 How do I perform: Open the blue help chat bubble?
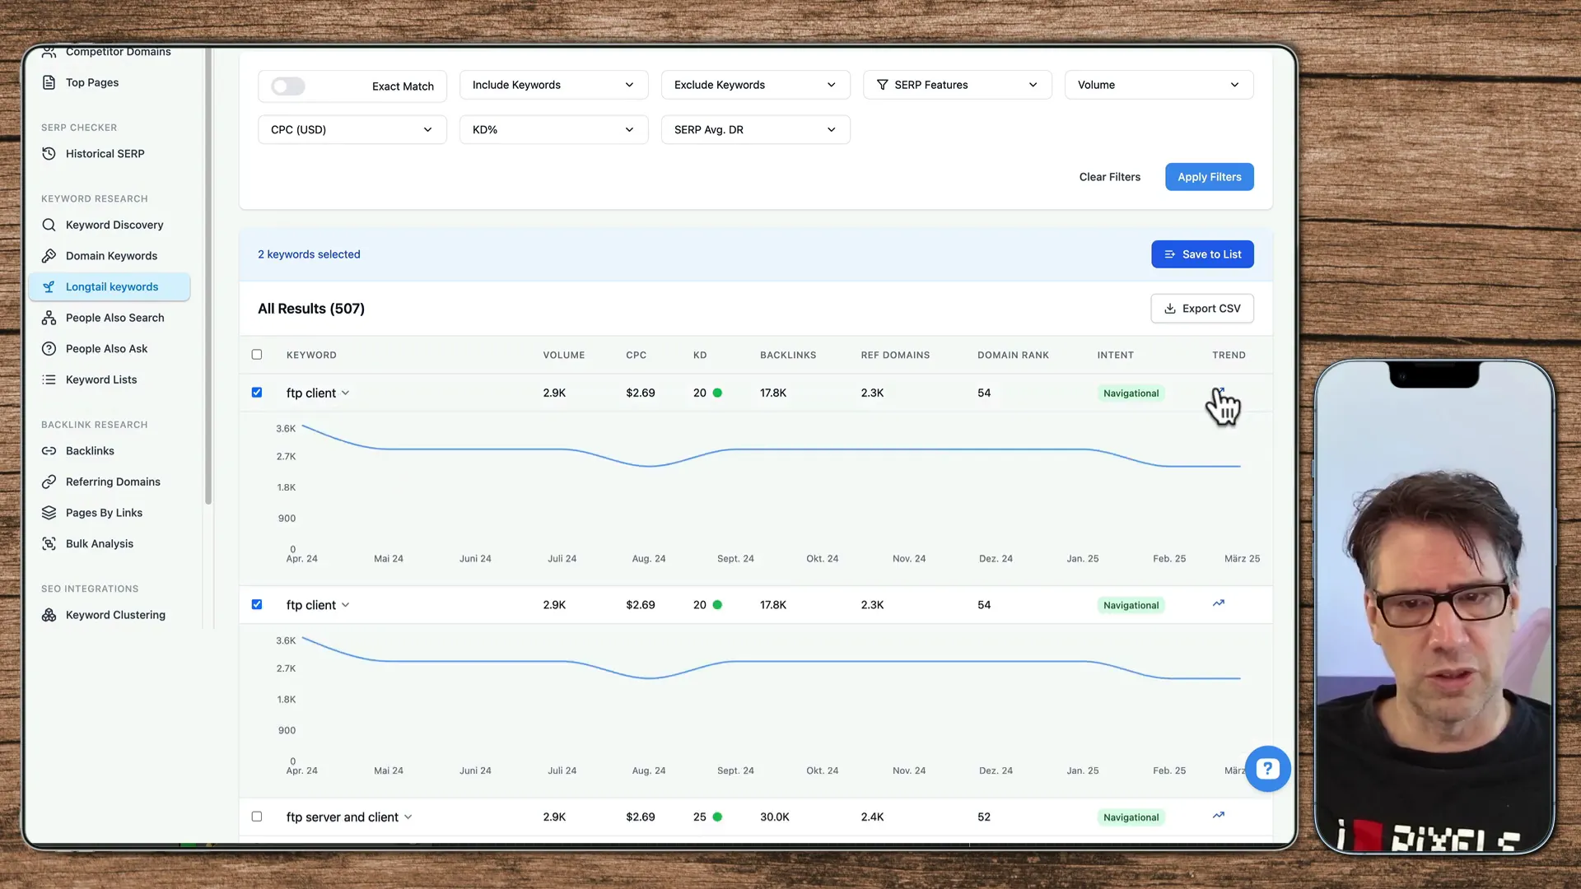click(x=1267, y=769)
